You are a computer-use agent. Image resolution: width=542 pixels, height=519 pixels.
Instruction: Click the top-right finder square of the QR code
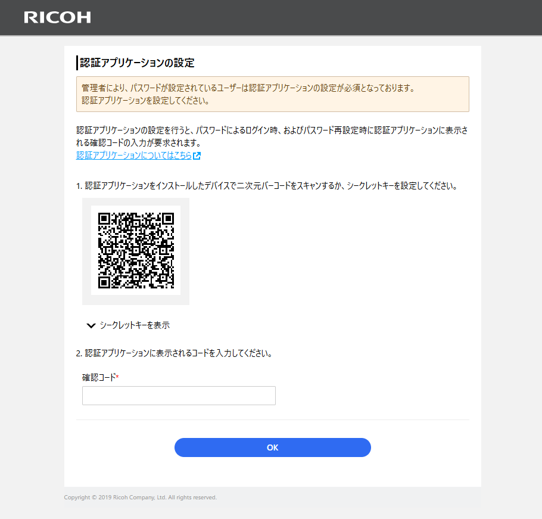coord(168,219)
